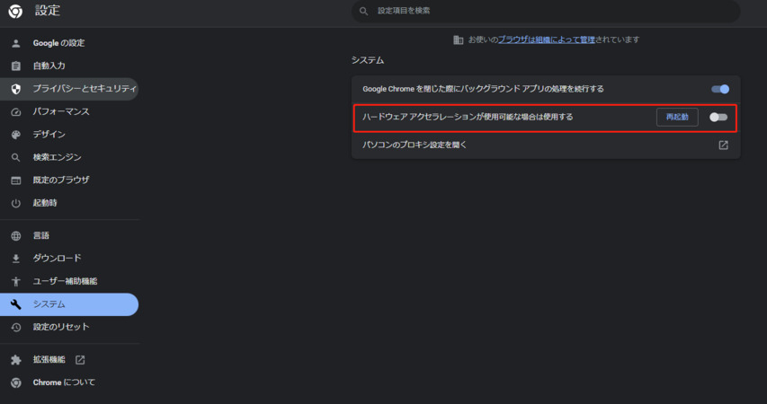767x404 pixels.
Task: Open Google の設定 section
Action: pos(69,43)
